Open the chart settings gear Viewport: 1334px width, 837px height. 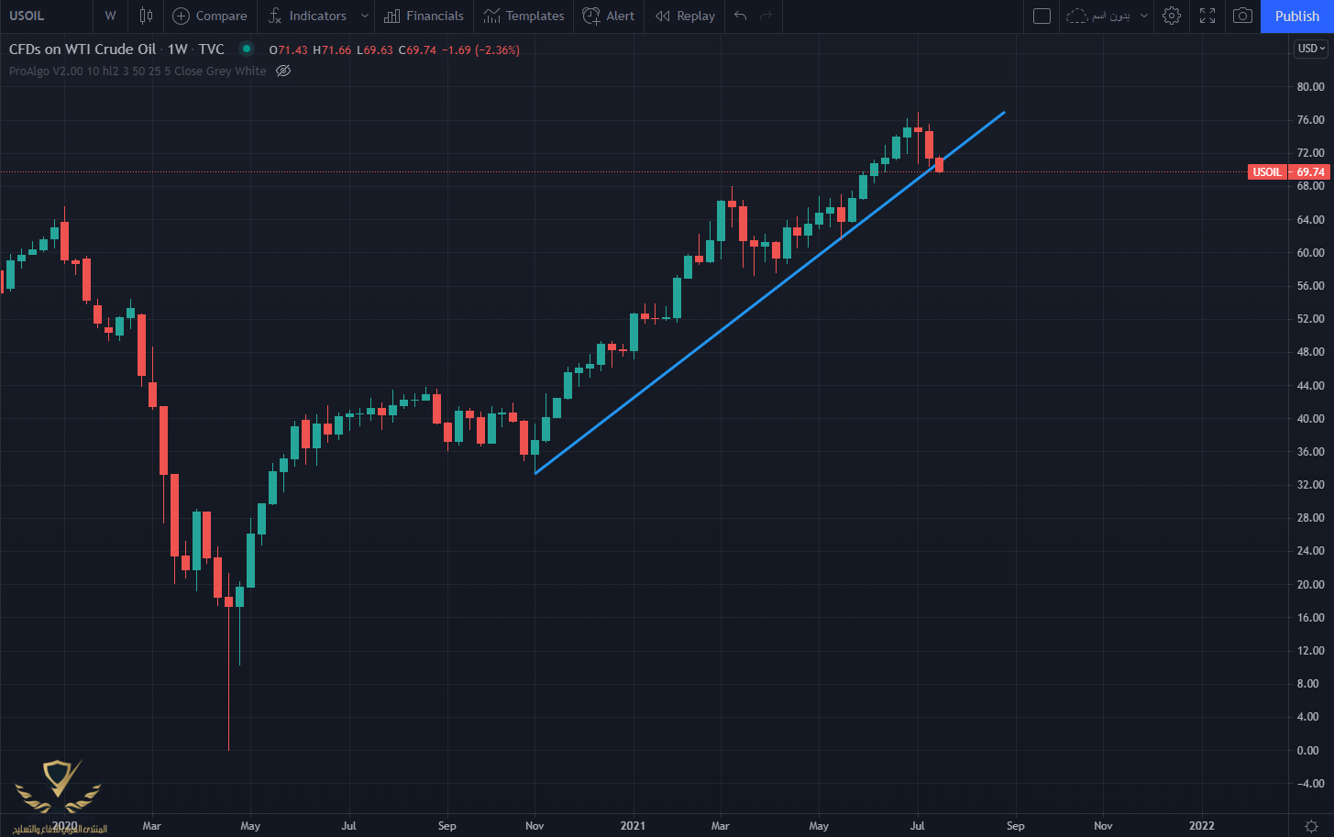coord(1171,16)
